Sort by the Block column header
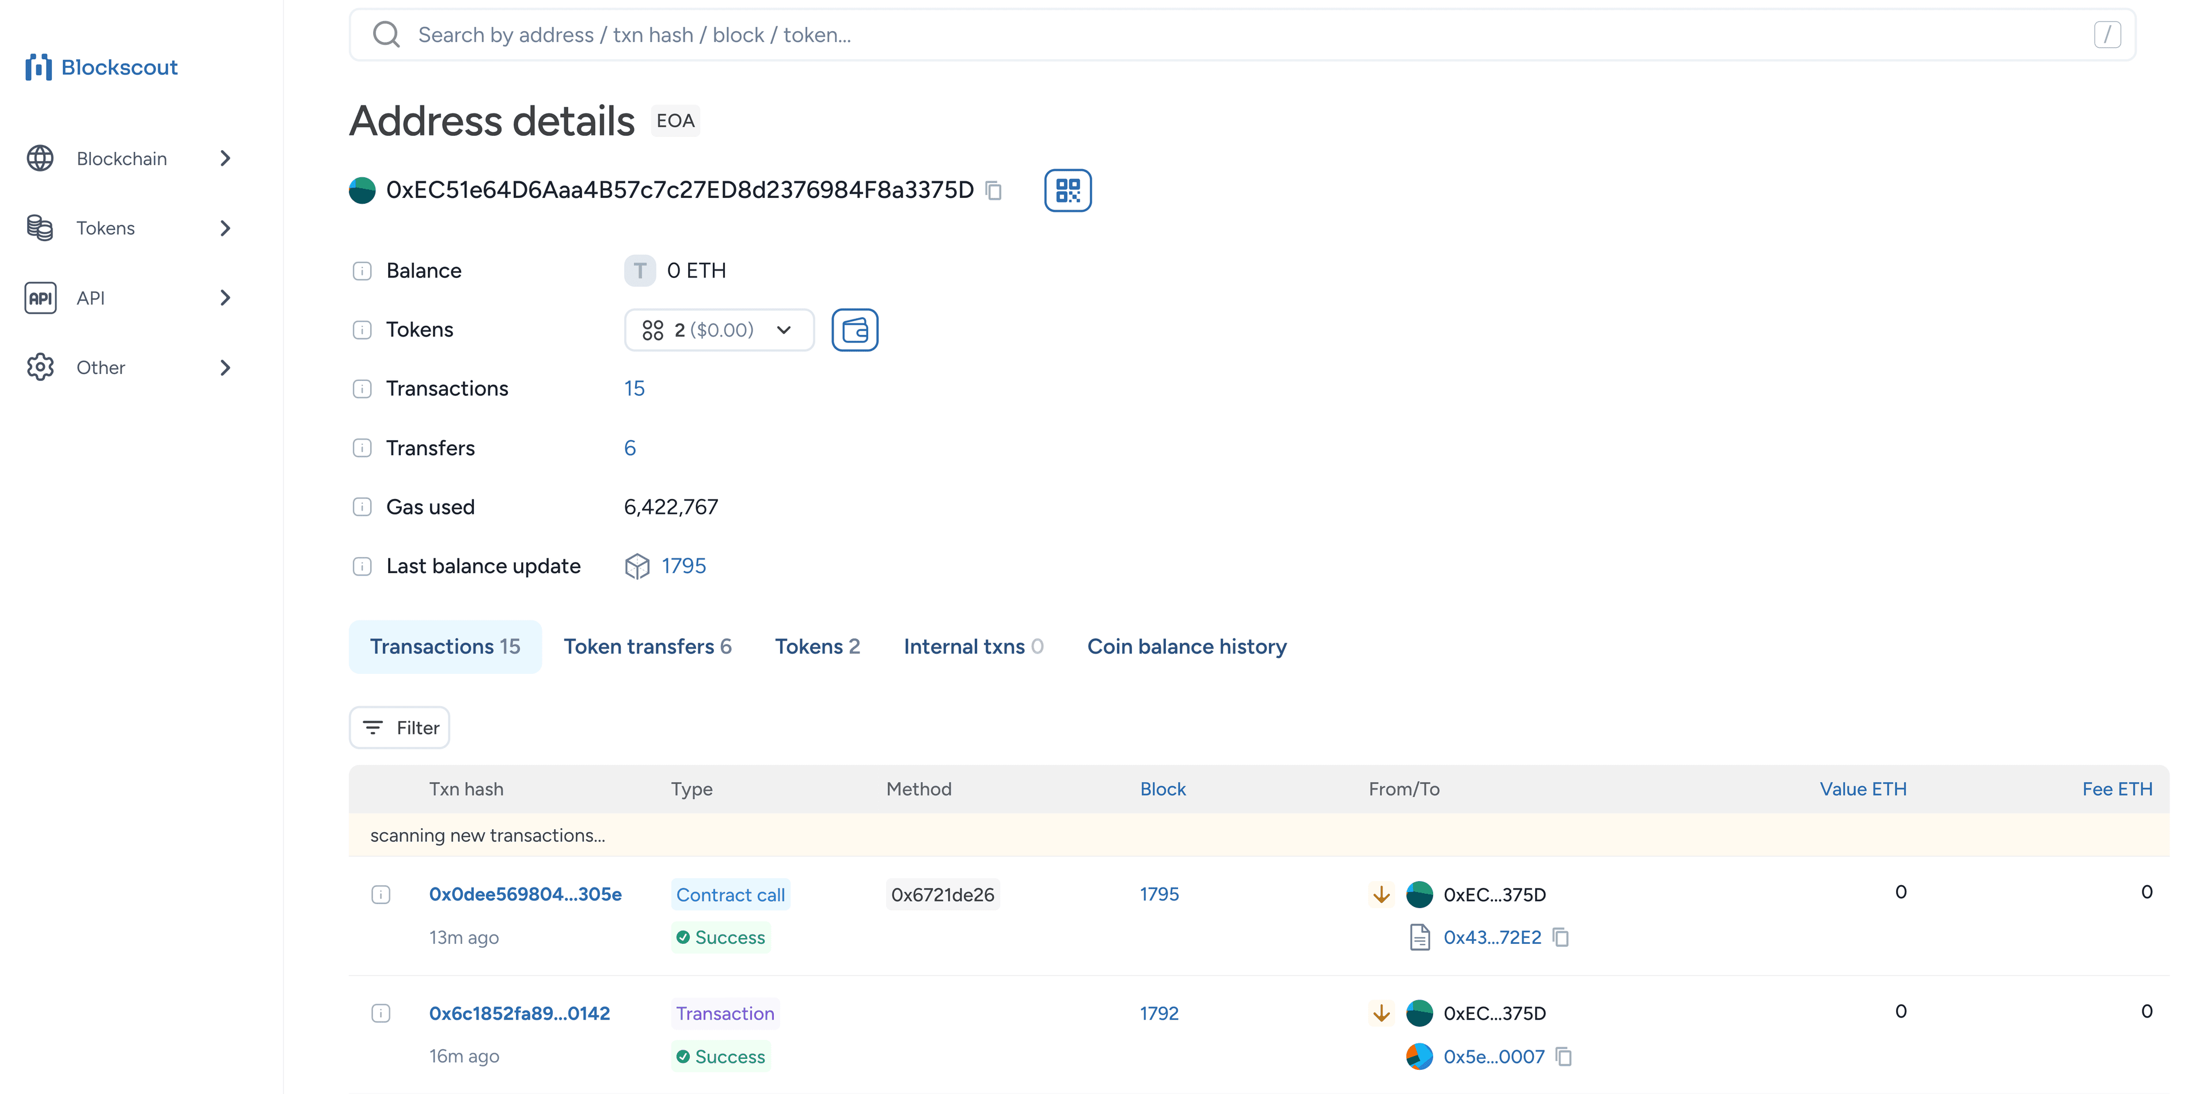This screenshot has height=1094, width=2211. tap(1162, 788)
